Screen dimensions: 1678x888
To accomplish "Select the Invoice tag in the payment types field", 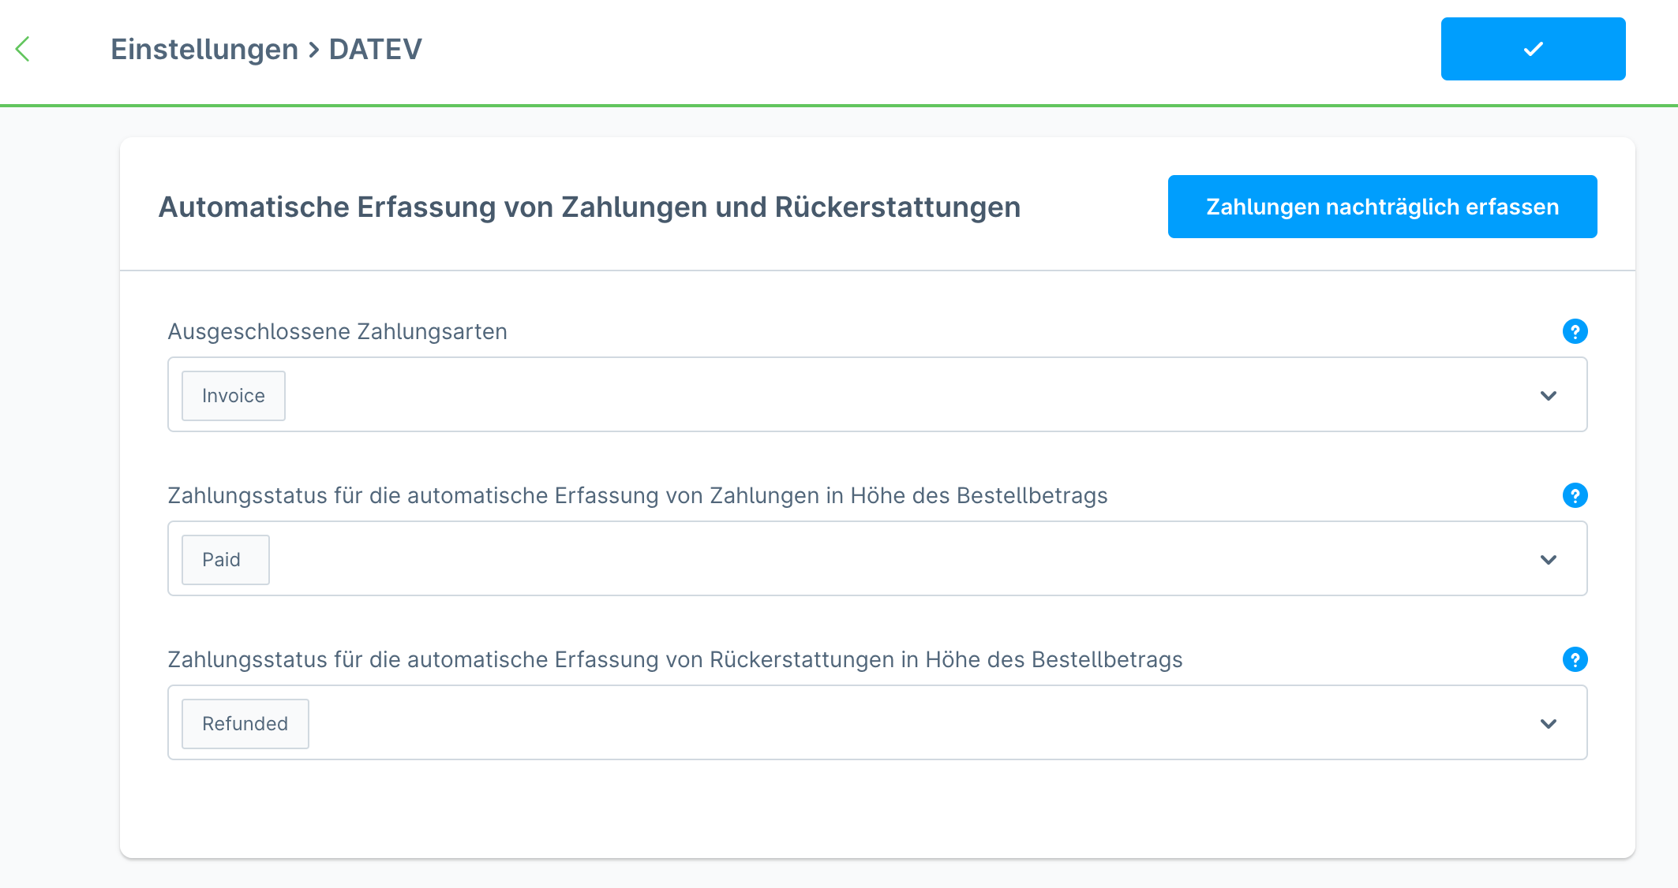I will click(233, 395).
